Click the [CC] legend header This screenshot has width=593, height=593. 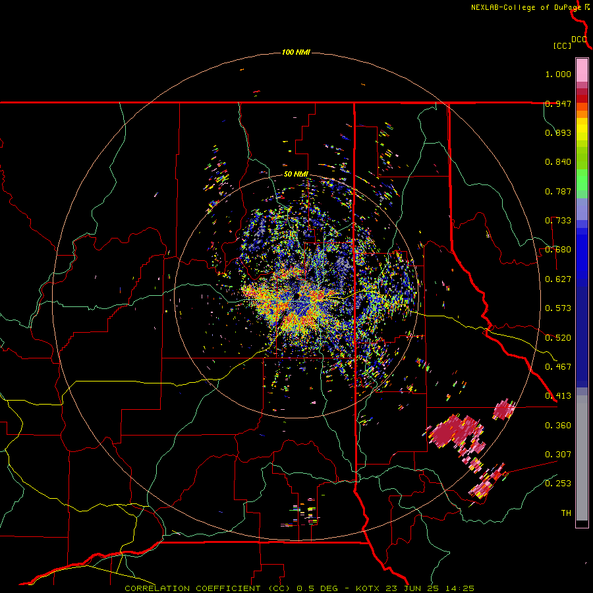point(562,45)
